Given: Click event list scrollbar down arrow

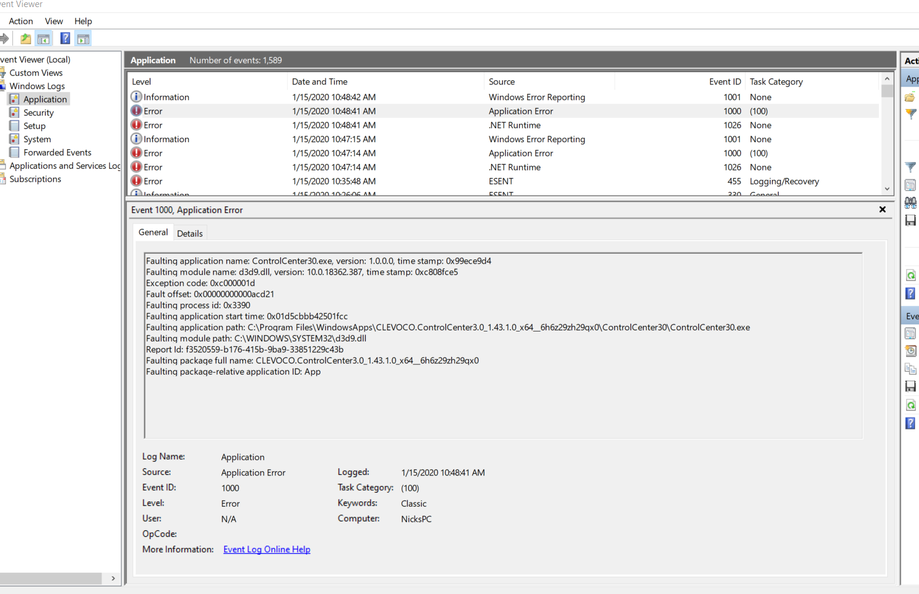Looking at the screenshot, I should coord(887,189).
